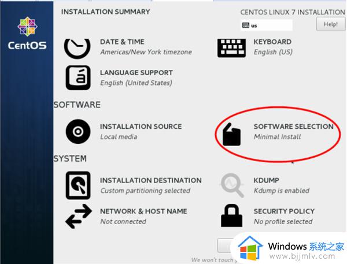
Task: Click the Language Support icon
Action: (77, 77)
